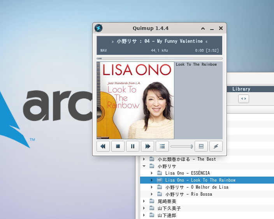Expand the 尾崎亜美 artist folder
Image resolution: width=274 pixels, height=219 pixels.
point(144,201)
